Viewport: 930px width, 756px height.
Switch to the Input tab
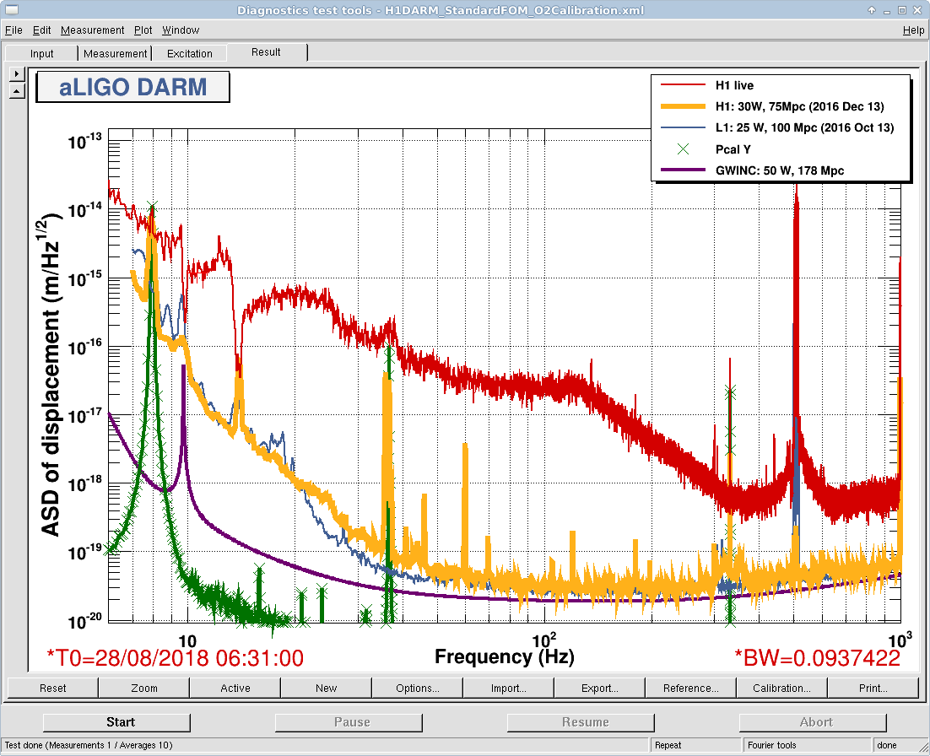[x=41, y=53]
